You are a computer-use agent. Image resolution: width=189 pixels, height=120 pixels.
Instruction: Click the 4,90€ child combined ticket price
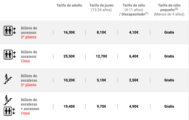(x=134, y=106)
